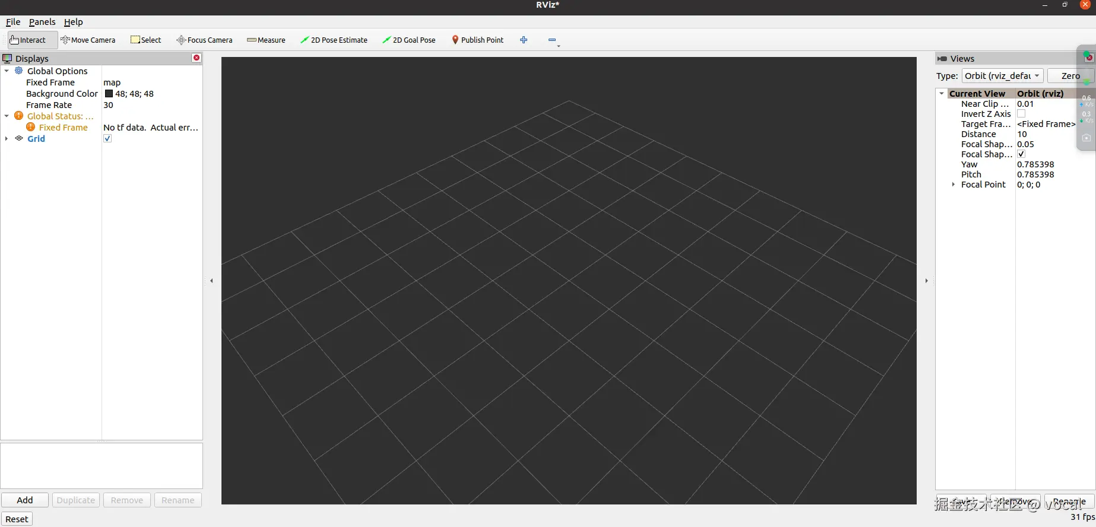This screenshot has width=1096, height=527.
Task: Open the File menu
Action: click(x=13, y=22)
